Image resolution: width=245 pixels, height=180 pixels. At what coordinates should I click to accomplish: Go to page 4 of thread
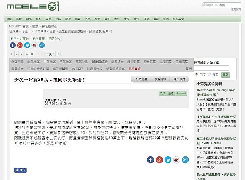pyautogui.click(x=27, y=54)
